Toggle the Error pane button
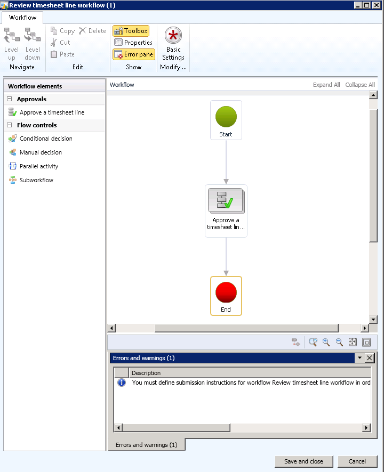The height and width of the screenshot is (472, 384). tap(133, 54)
